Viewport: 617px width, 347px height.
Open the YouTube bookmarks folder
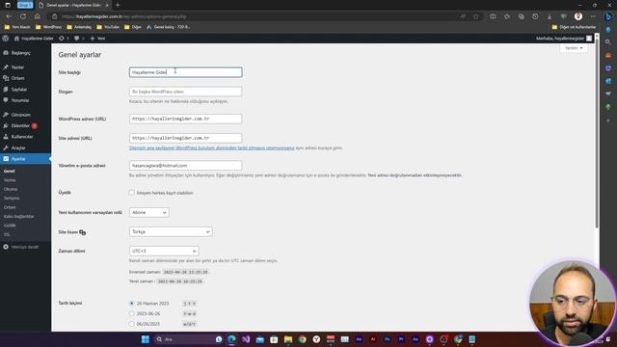(108, 27)
